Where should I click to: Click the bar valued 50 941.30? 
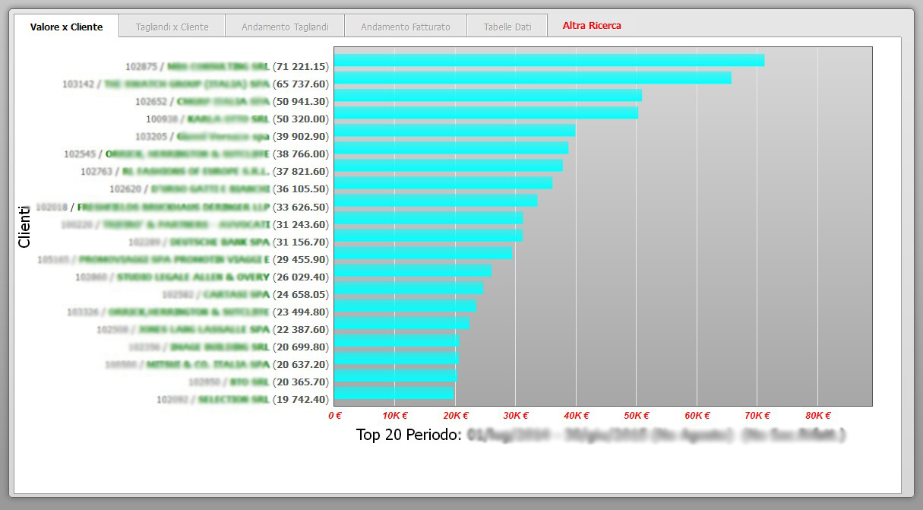488,95
